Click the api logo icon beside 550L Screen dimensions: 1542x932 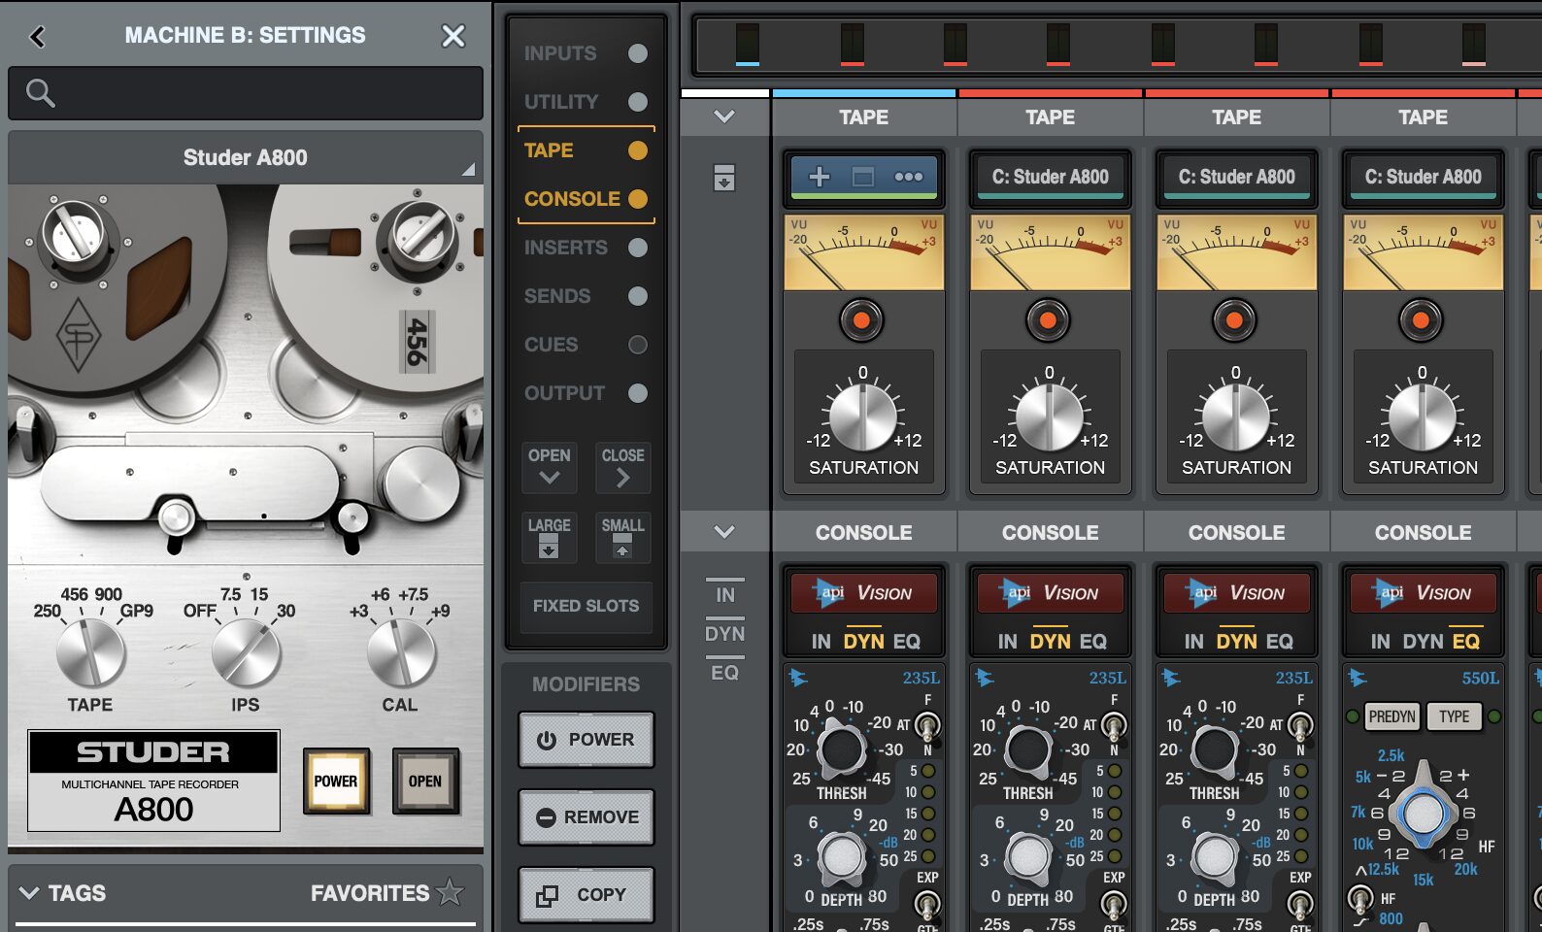1358,678
